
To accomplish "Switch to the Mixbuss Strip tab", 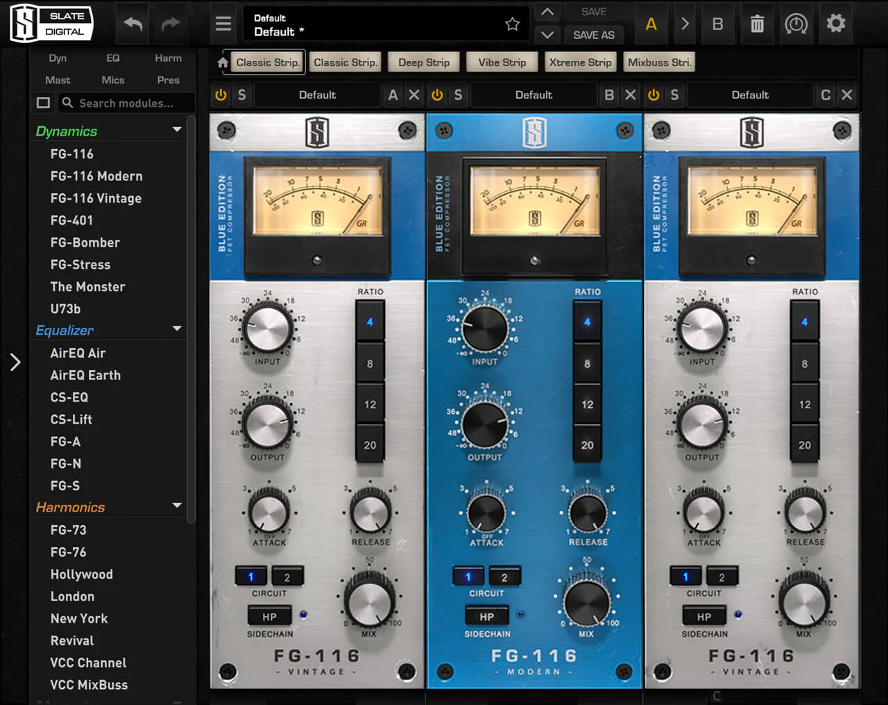I will tap(659, 62).
